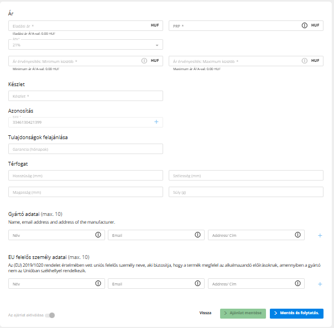Select the 'Garancia (hónapok)' input field
334x328 pixels.
click(x=86, y=149)
